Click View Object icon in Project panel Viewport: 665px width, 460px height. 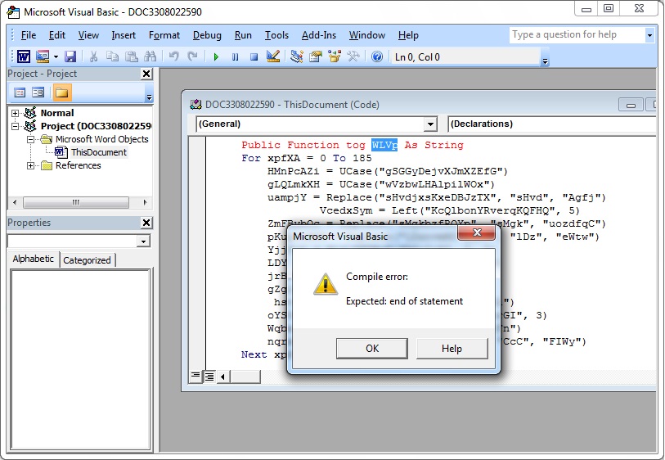click(x=38, y=92)
